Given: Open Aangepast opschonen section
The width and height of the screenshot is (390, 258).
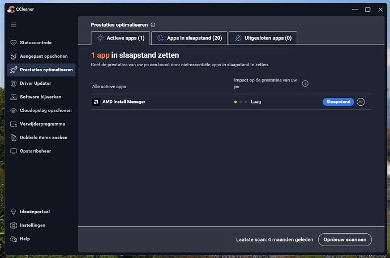Looking at the screenshot, I should click(x=41, y=57).
